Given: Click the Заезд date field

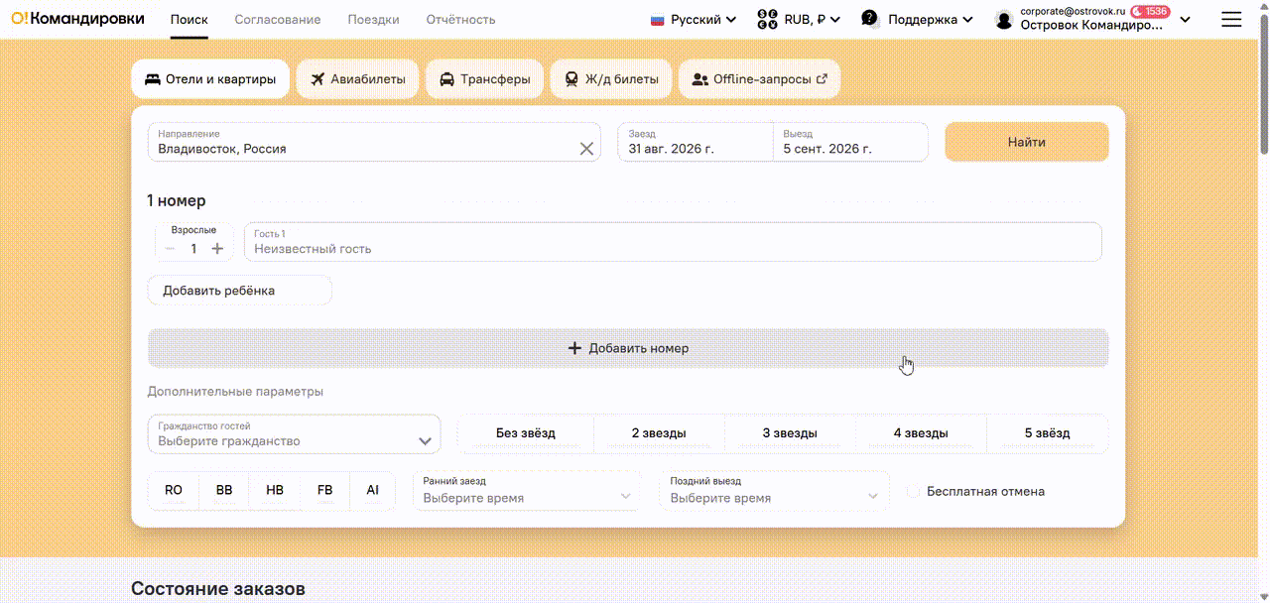Looking at the screenshot, I should (x=695, y=142).
